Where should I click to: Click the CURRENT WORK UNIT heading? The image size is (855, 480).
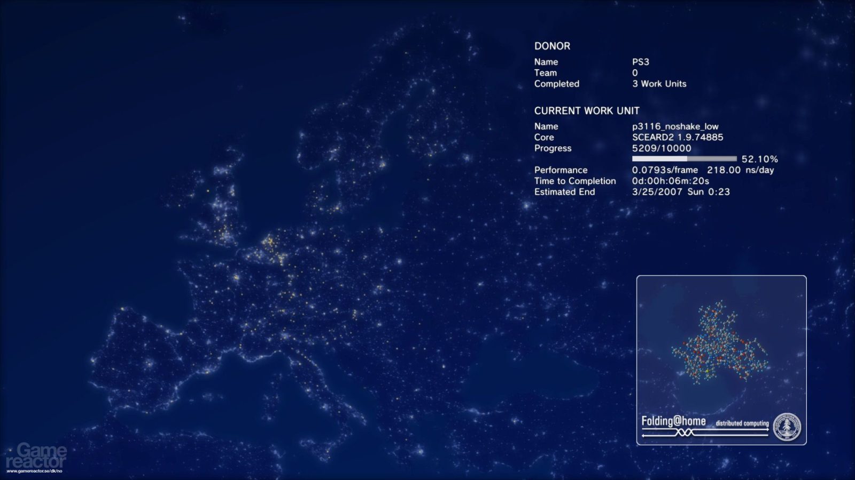pos(587,111)
